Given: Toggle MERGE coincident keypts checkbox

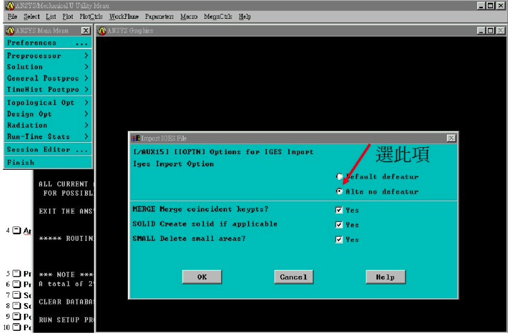Looking at the screenshot, I should pyautogui.click(x=339, y=210).
